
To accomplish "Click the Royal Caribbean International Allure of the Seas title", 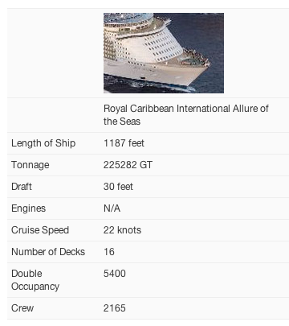I will (x=185, y=115).
